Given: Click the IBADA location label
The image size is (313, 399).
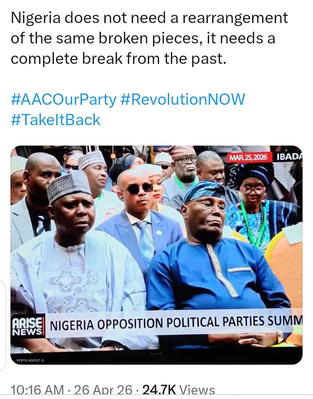Looking at the screenshot, I should (288, 157).
